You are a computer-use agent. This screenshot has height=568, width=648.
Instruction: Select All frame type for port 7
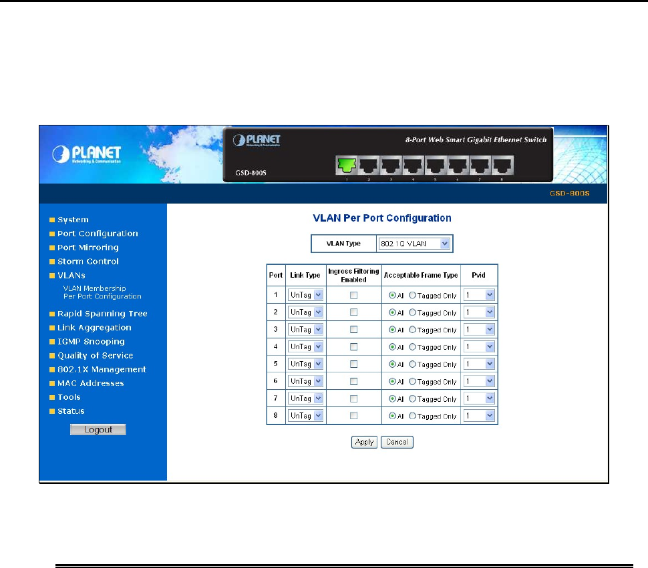point(392,398)
